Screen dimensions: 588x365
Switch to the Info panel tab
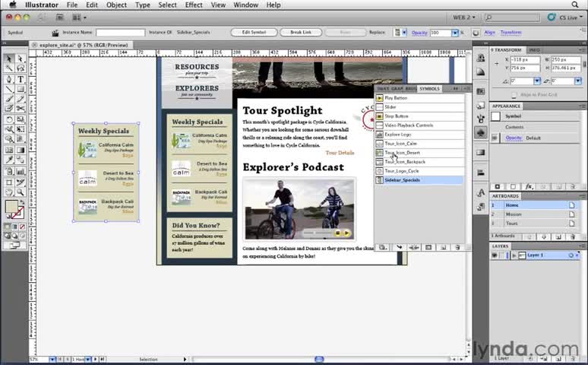coord(535,50)
